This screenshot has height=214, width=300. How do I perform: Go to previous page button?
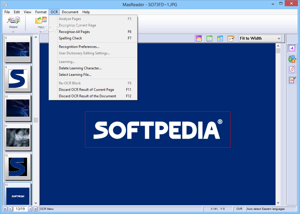(x=11, y=209)
